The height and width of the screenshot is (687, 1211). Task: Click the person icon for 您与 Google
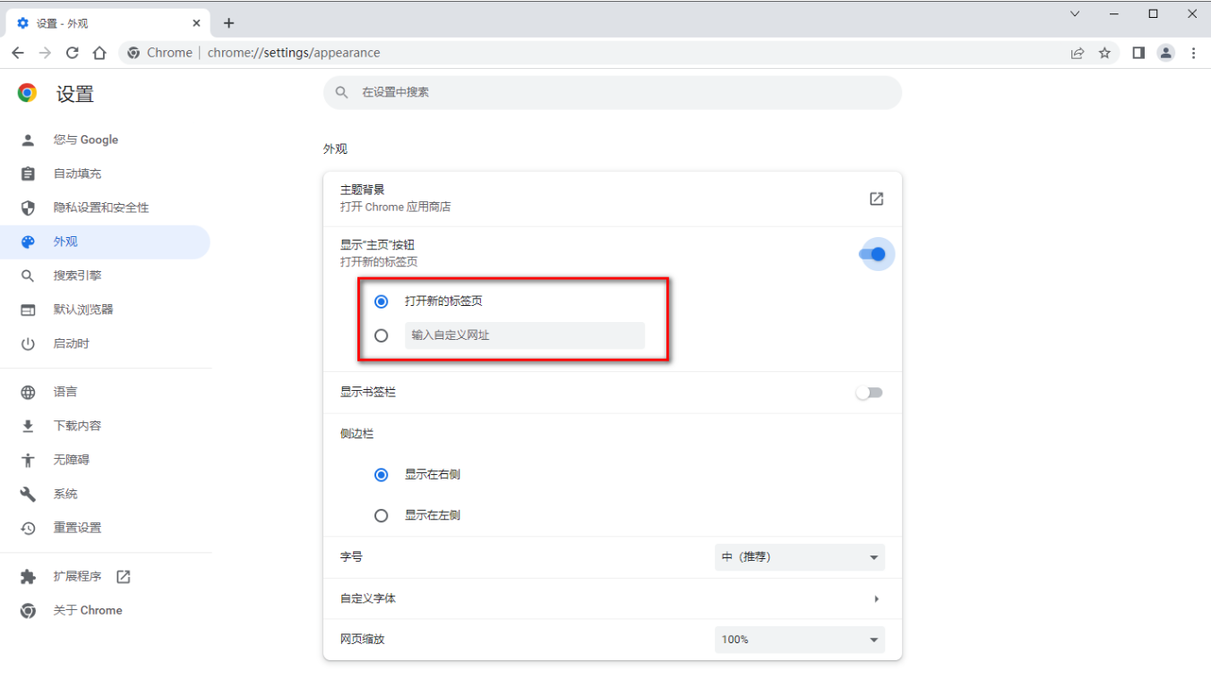click(x=28, y=140)
